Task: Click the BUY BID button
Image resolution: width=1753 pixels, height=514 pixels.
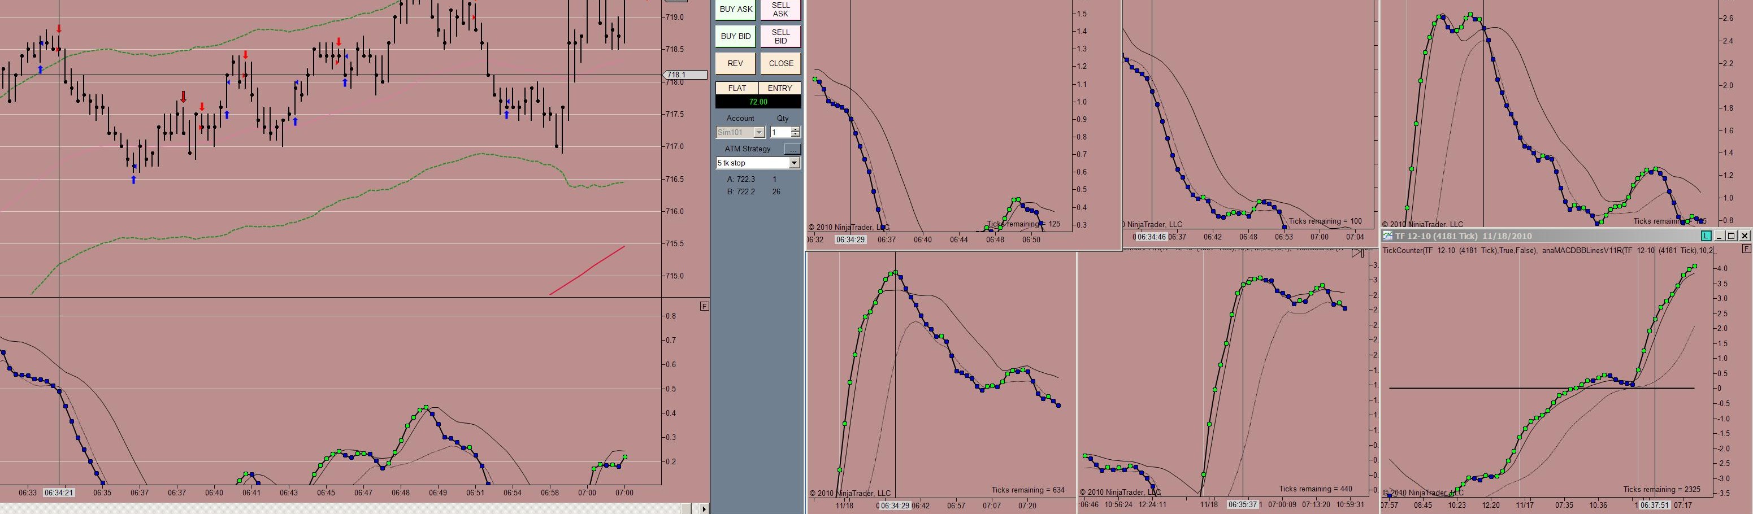Action: 736,36
